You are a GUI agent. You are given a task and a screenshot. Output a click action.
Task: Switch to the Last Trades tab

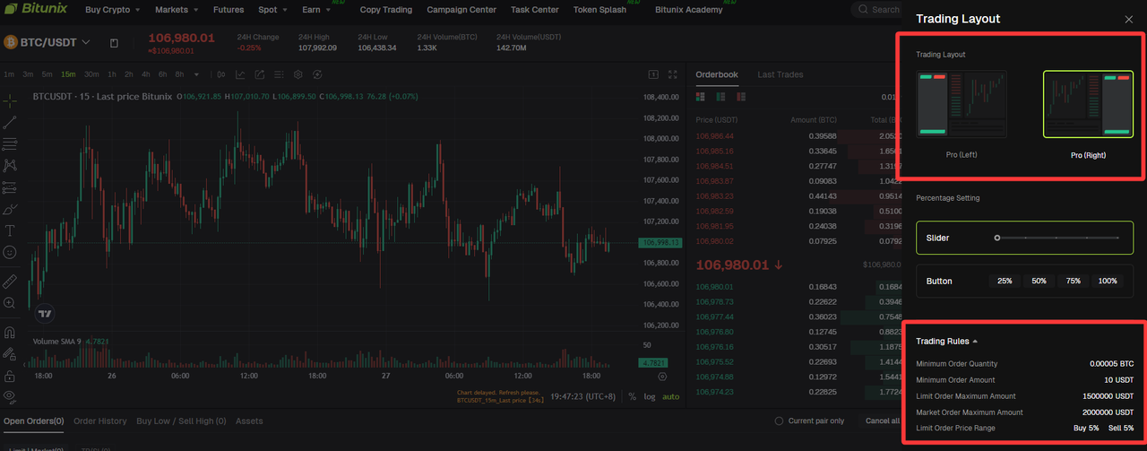[x=780, y=74]
